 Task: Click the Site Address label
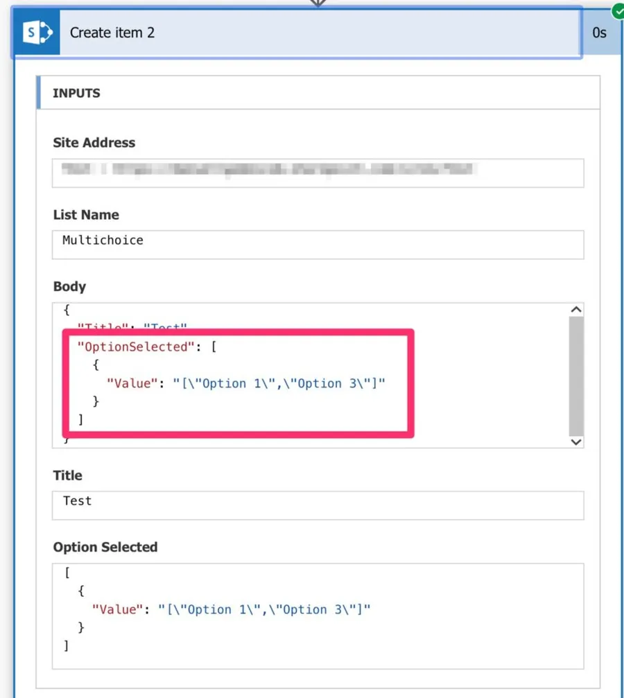click(x=94, y=143)
